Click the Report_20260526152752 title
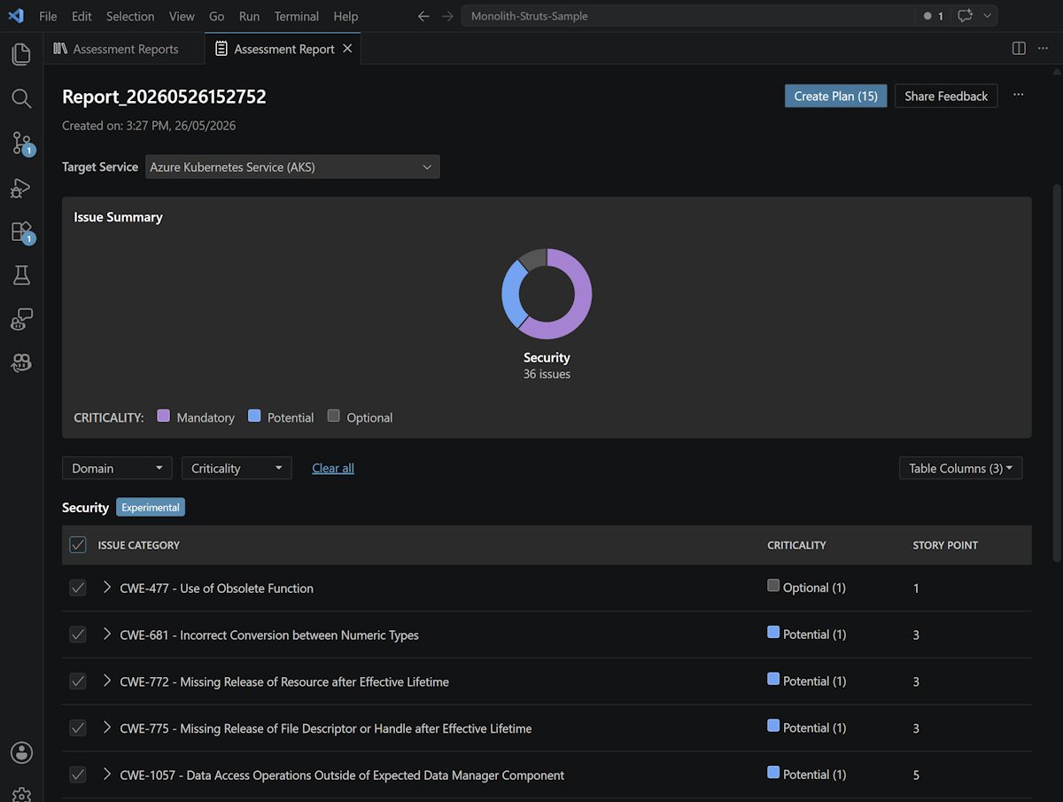This screenshot has width=1063, height=802. tap(164, 97)
